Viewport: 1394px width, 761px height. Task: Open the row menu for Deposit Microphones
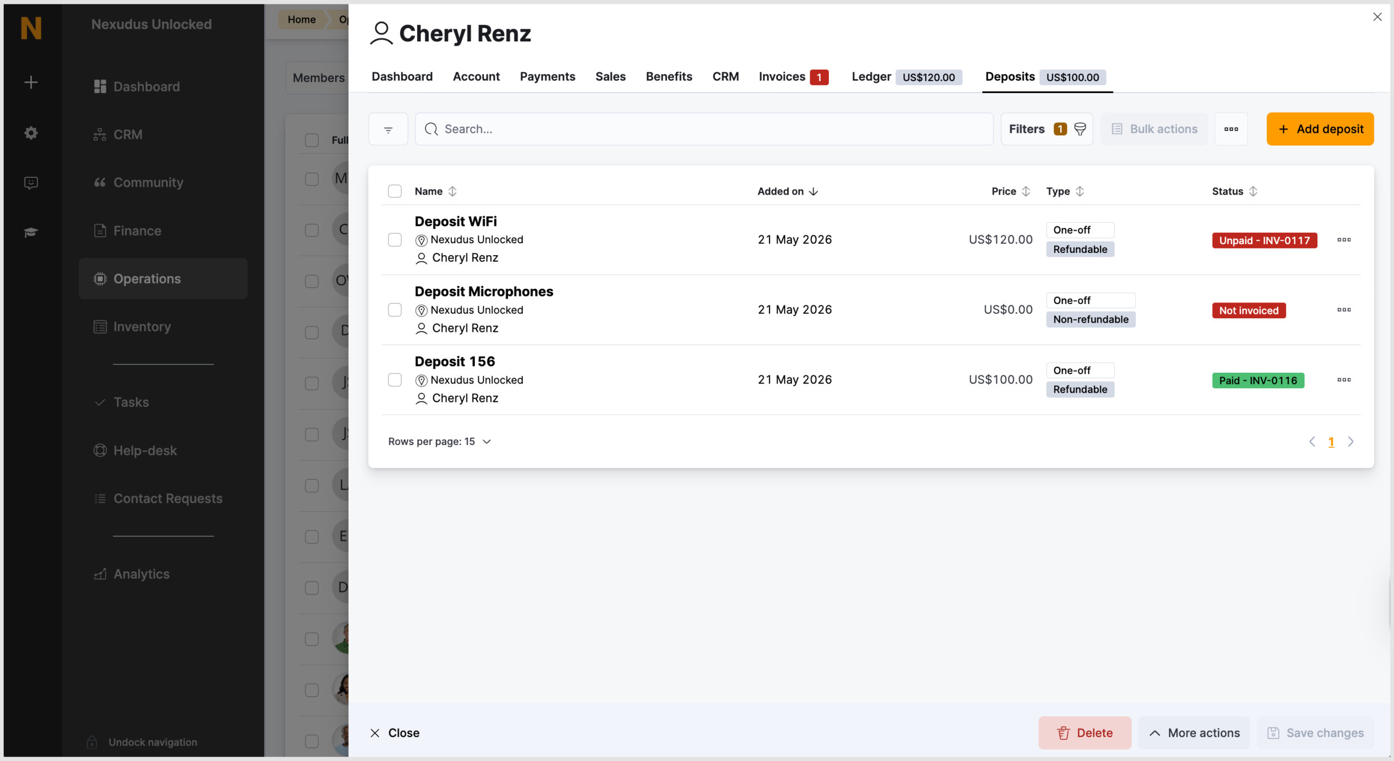(1344, 310)
